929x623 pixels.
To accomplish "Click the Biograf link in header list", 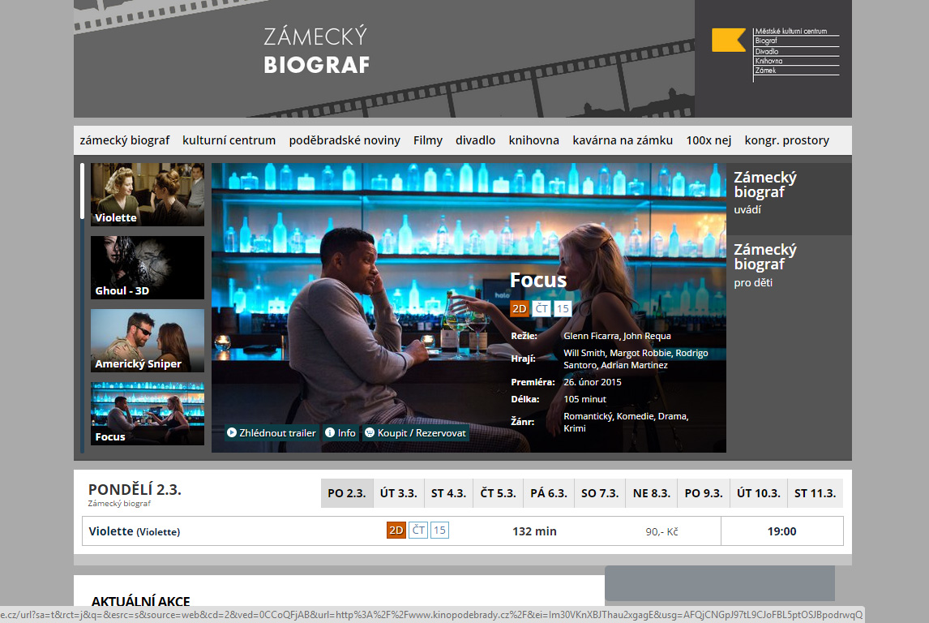I will pyautogui.click(x=765, y=41).
